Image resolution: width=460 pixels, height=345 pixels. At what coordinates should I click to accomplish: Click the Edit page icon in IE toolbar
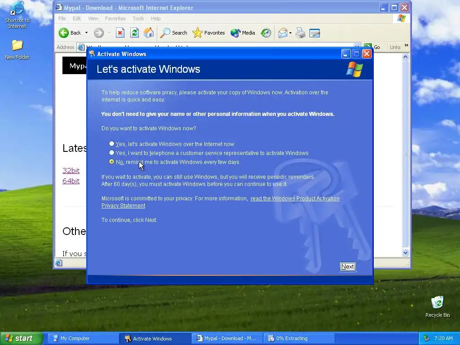(314, 33)
